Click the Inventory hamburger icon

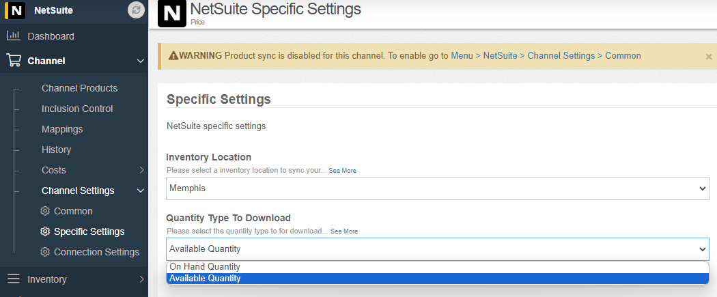click(14, 279)
